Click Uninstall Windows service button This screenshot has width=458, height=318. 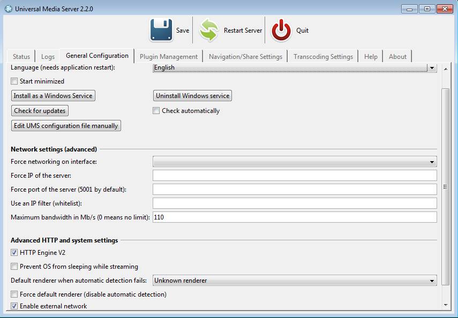click(x=192, y=96)
